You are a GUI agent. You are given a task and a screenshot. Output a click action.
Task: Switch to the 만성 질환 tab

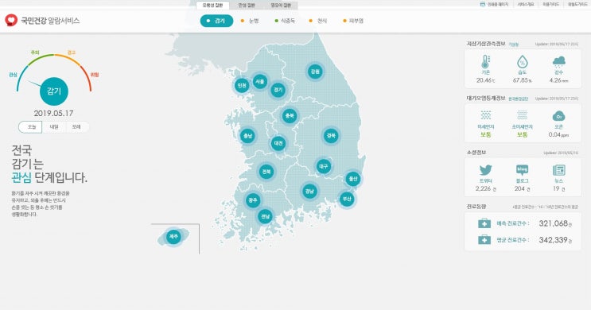point(247,6)
